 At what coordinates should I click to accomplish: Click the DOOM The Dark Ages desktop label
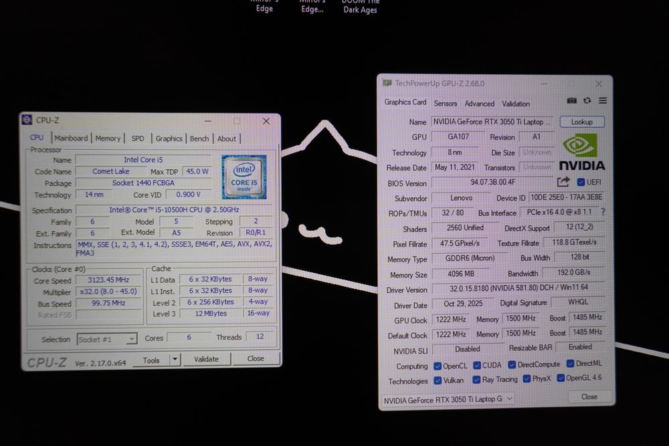click(360, 6)
